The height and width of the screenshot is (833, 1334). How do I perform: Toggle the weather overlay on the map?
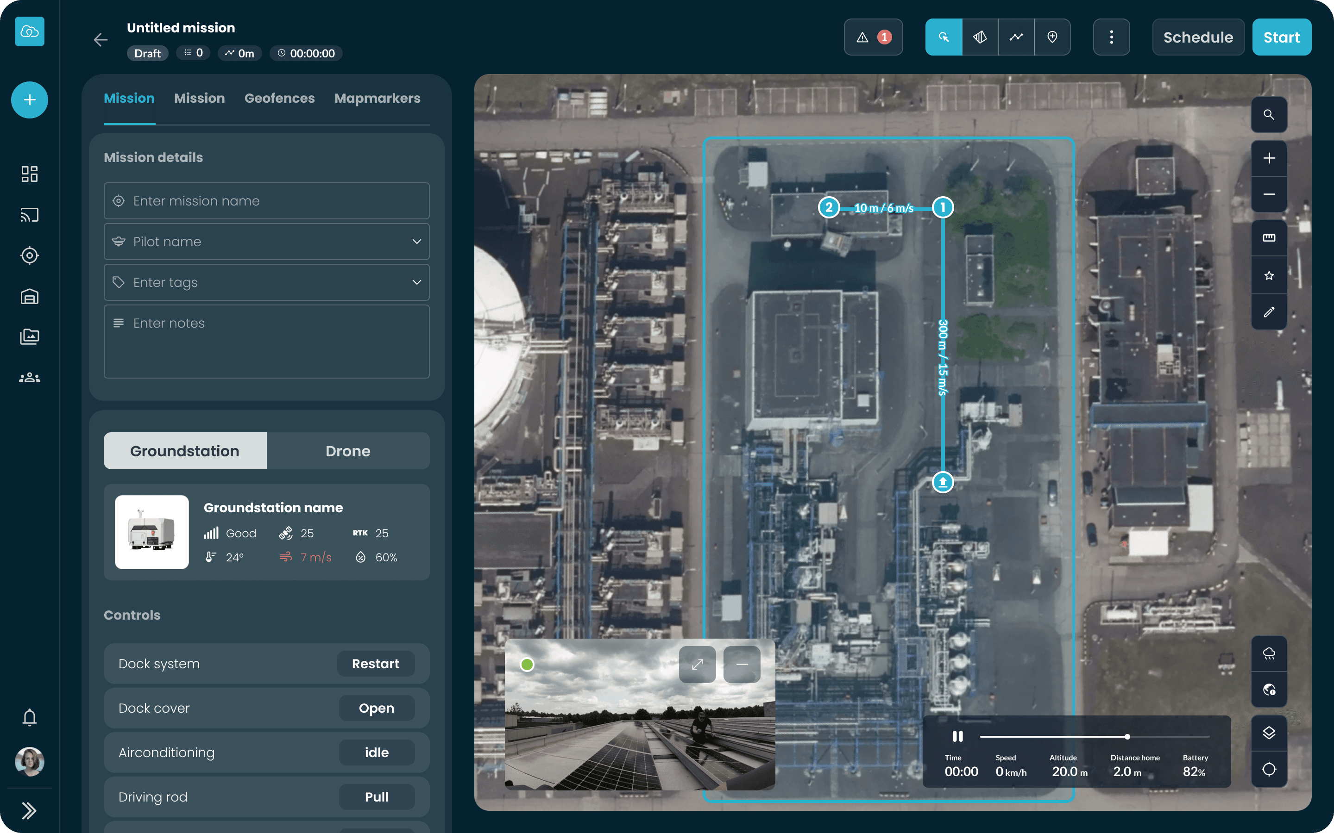click(1269, 653)
